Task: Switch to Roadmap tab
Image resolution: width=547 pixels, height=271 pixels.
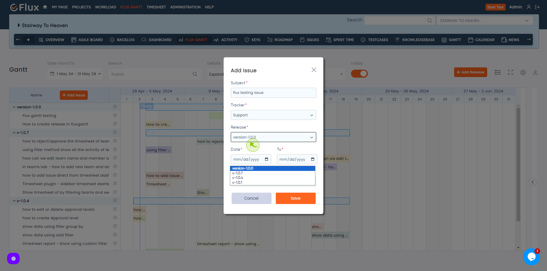Action: [280, 40]
